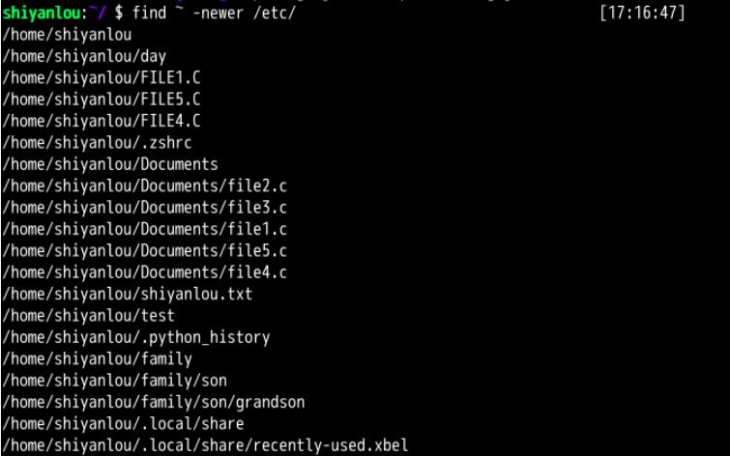Click the family/son/grandson path line
Screen dimensions: 730x456
click(153, 402)
